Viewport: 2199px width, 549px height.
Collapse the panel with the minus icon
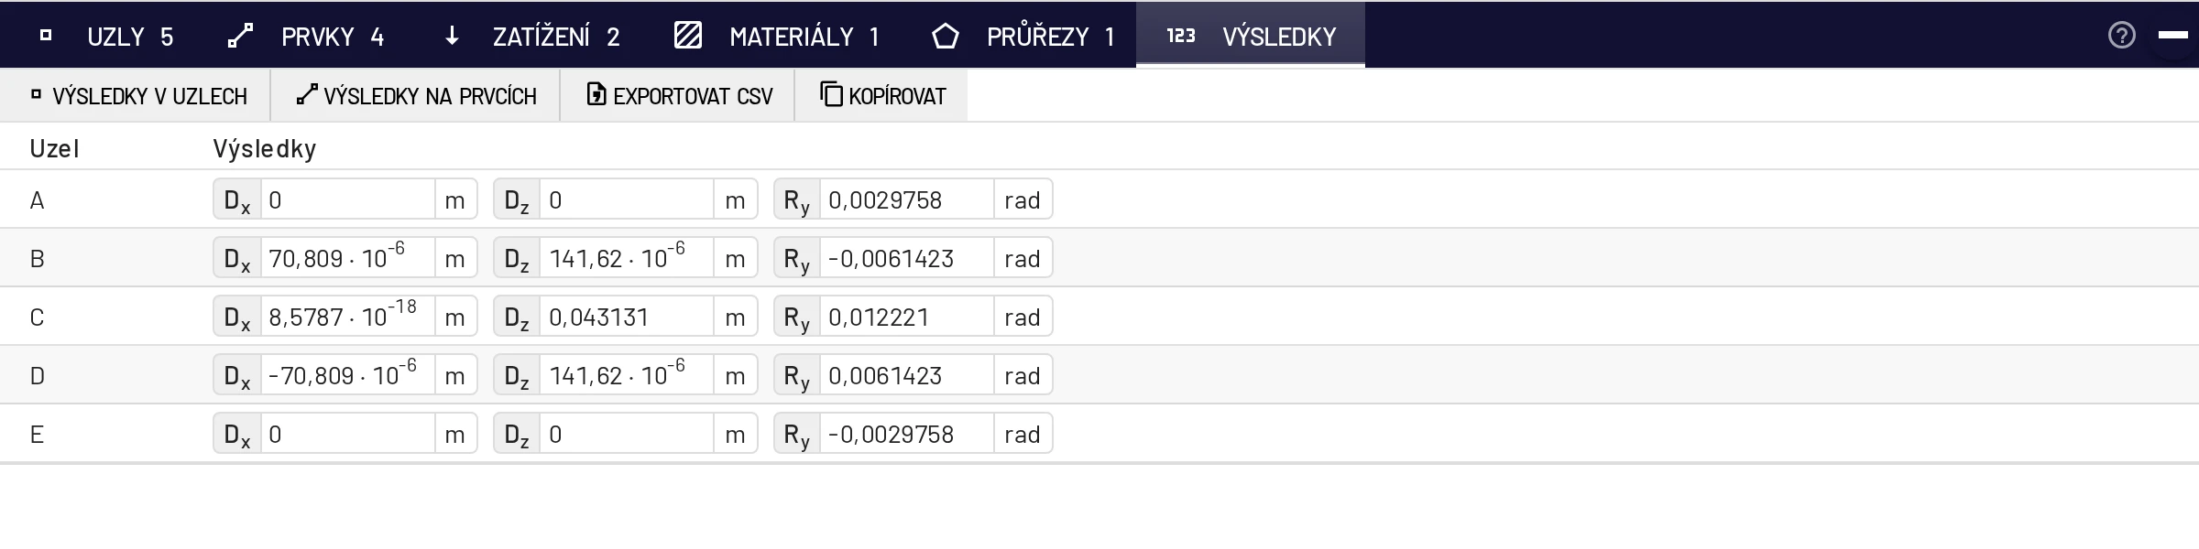(2172, 35)
